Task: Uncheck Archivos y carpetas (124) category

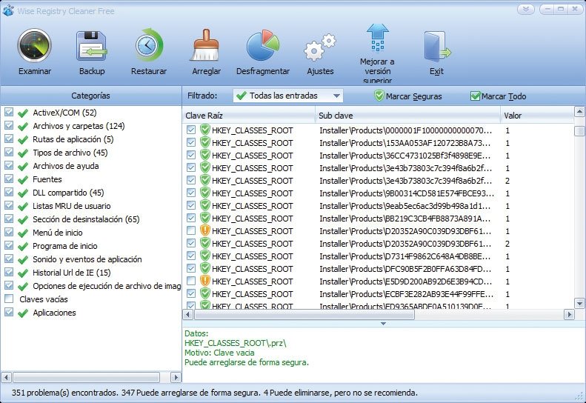Action: point(9,125)
